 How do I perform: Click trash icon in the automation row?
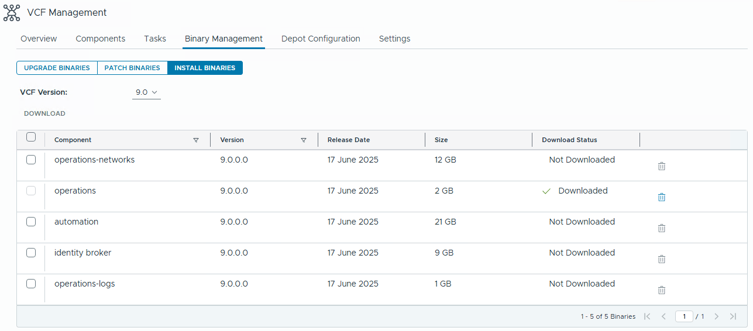pyautogui.click(x=662, y=228)
